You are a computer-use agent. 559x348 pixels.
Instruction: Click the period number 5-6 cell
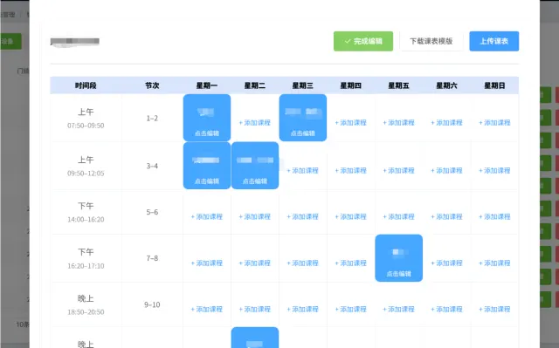[152, 212]
